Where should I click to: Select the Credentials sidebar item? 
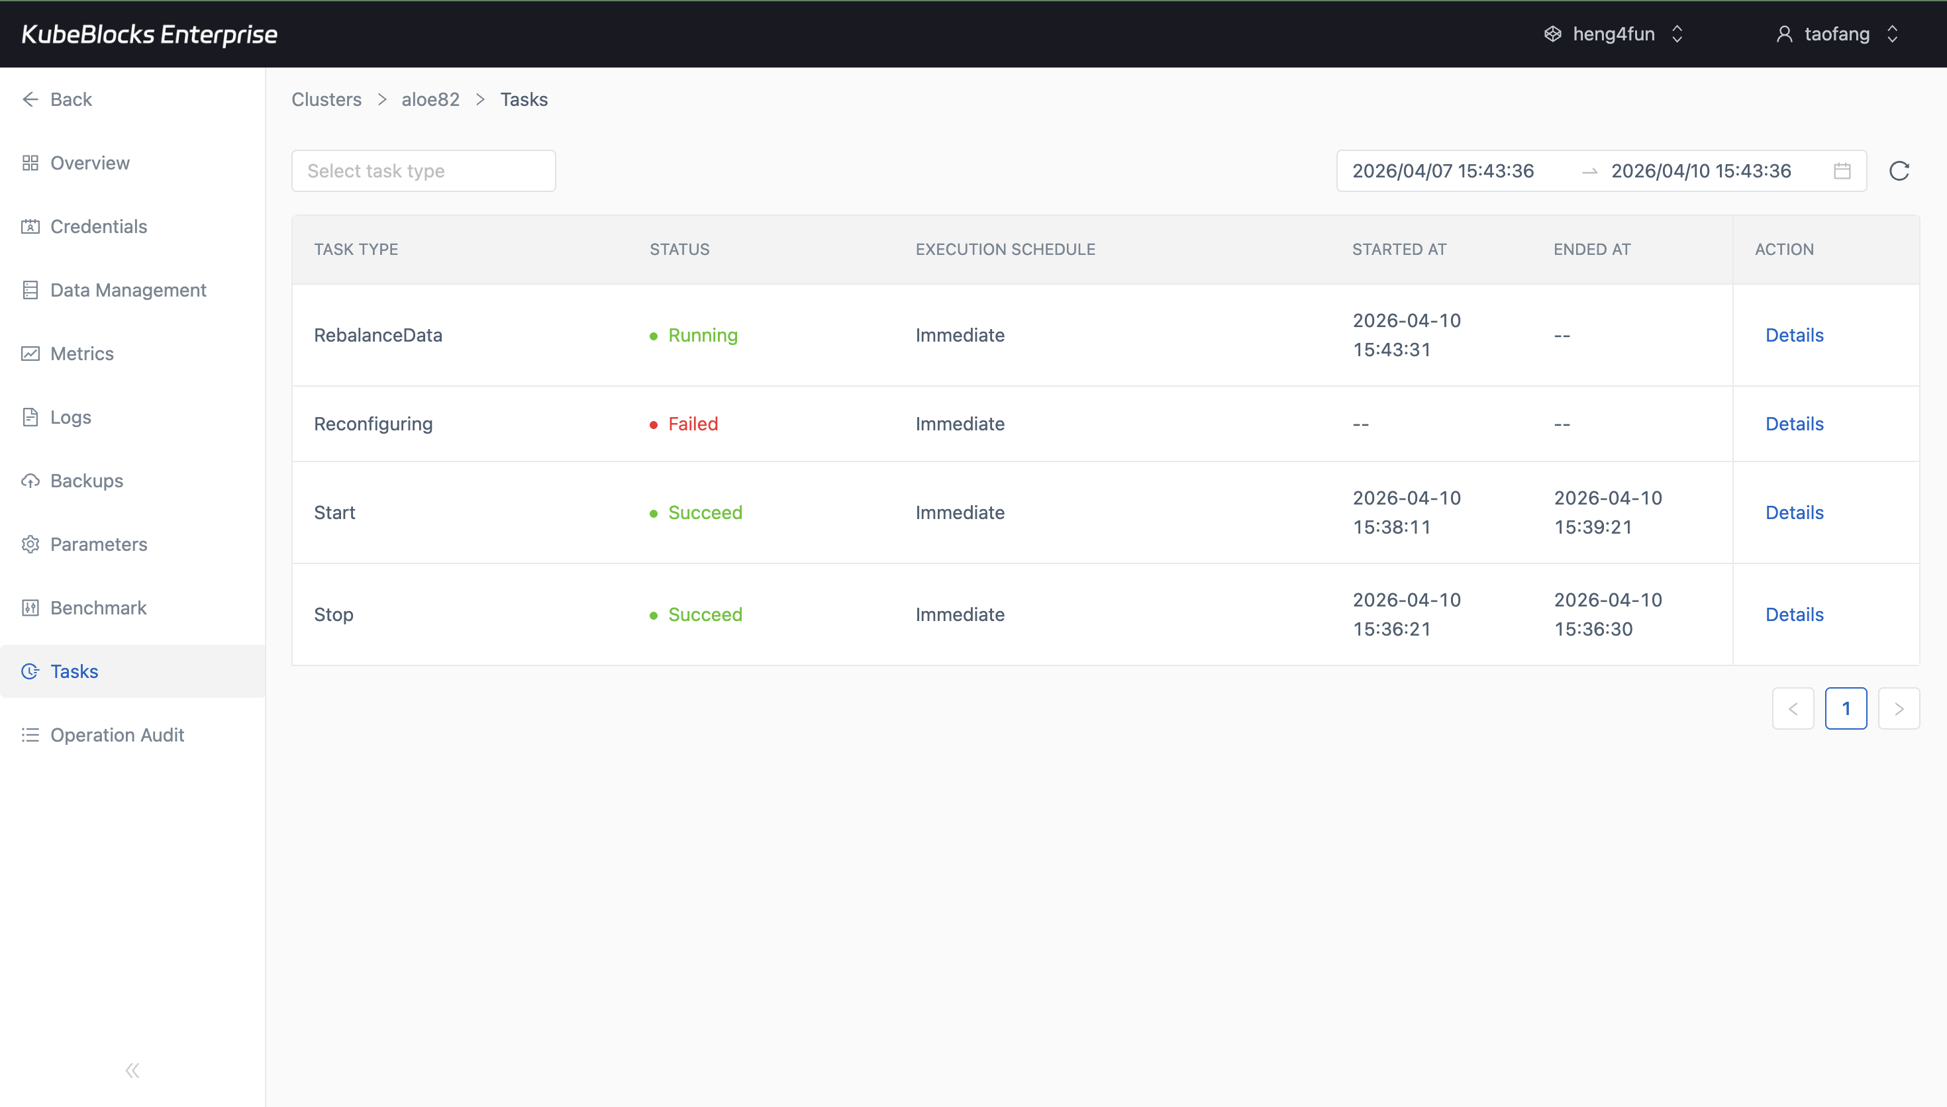click(98, 226)
